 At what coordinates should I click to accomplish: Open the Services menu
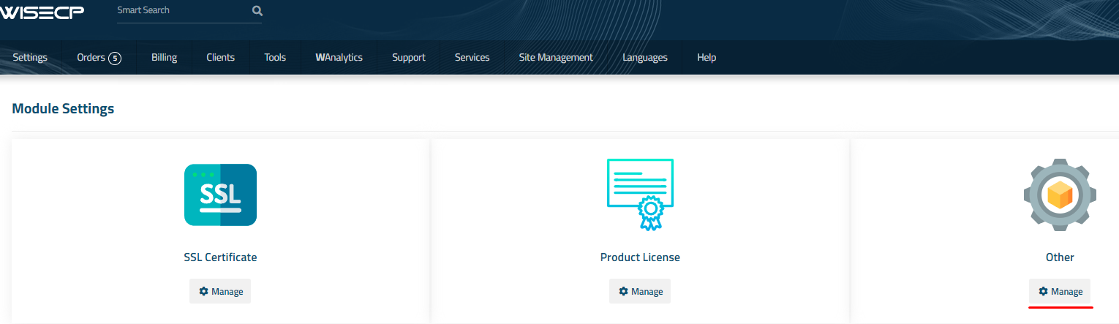pyautogui.click(x=472, y=57)
